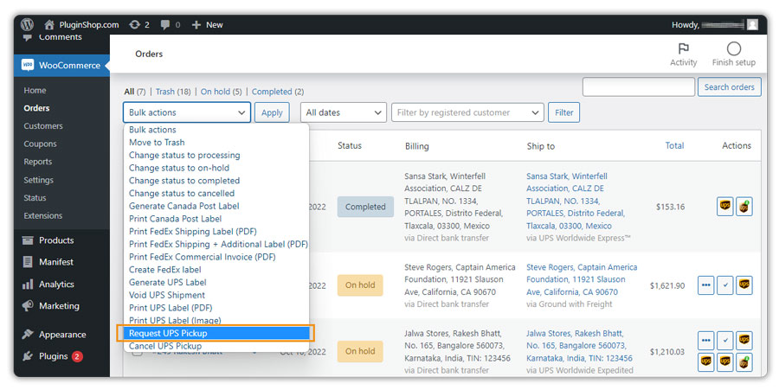Click UPS icon in $153.16 order row
The height and width of the screenshot is (390, 779).
click(x=724, y=206)
